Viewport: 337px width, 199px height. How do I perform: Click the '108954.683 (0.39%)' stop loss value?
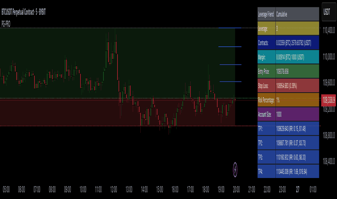pyautogui.click(x=297, y=86)
